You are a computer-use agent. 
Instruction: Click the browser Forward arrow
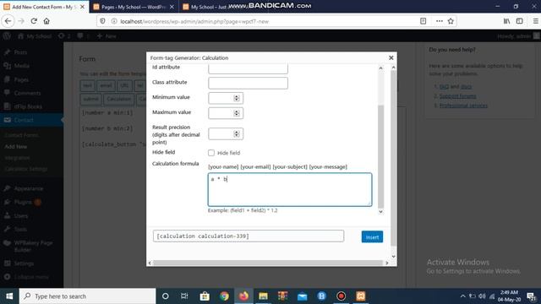(21, 21)
